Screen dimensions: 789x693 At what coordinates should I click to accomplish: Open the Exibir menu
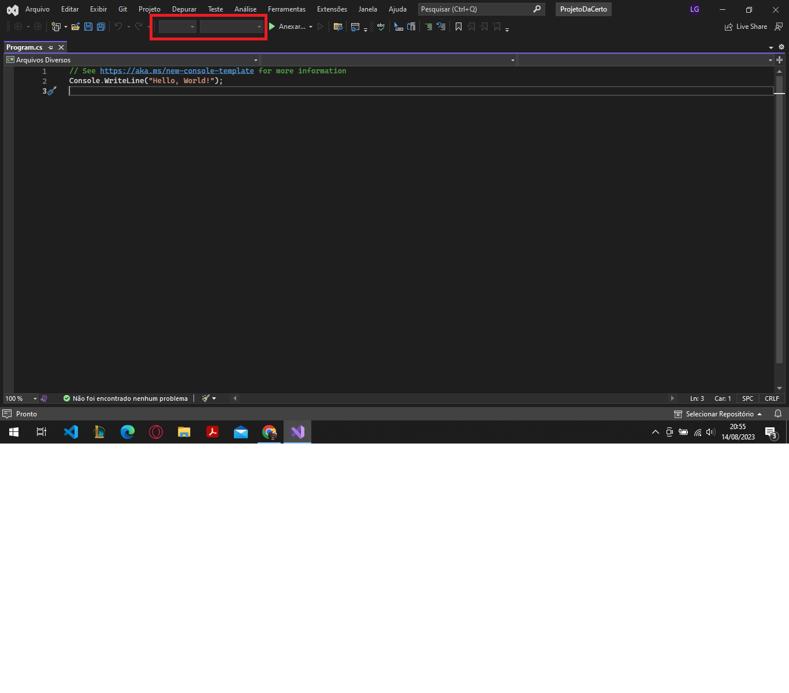(x=98, y=9)
